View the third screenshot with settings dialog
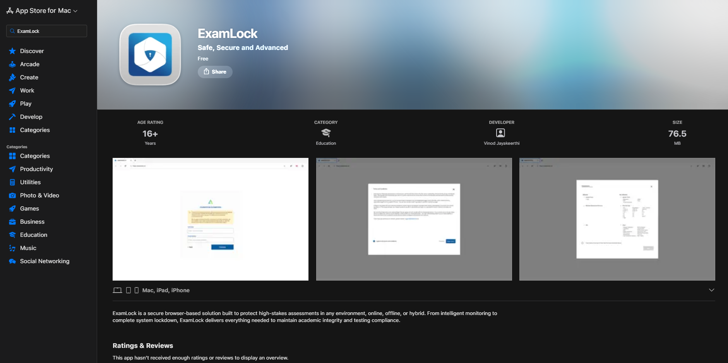Image resolution: width=728 pixels, height=363 pixels. pyautogui.click(x=617, y=219)
